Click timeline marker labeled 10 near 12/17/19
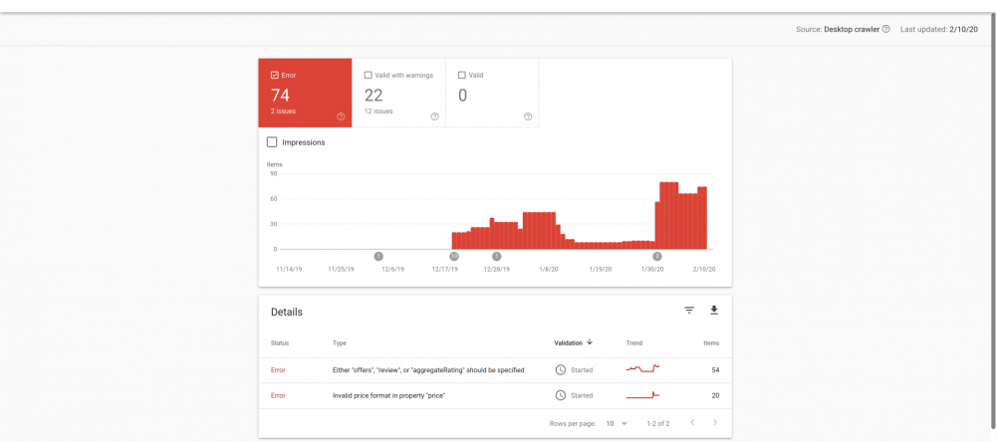This screenshot has width=996, height=442. 454,256
